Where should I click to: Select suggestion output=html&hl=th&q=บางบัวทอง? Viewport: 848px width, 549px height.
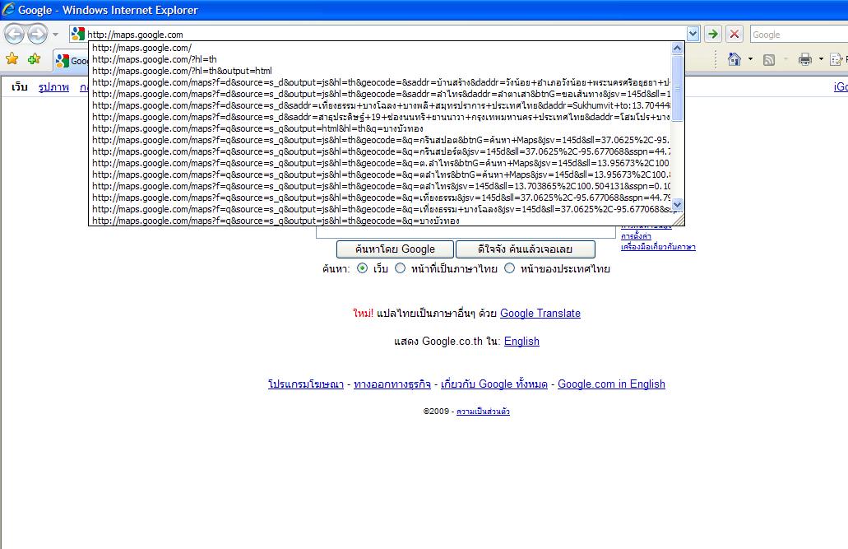pyautogui.click(x=379, y=128)
